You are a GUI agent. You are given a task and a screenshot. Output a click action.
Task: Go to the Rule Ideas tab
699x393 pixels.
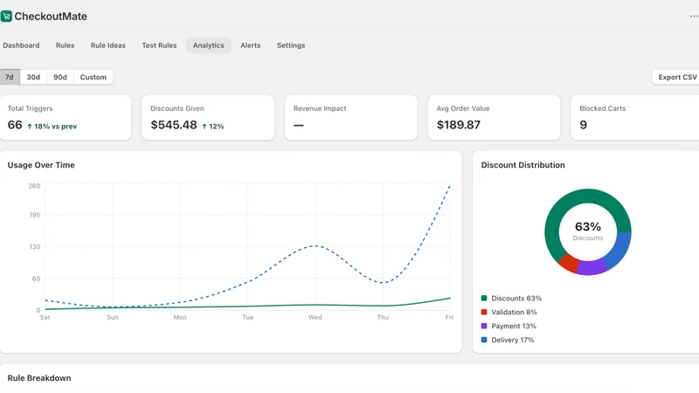coord(107,45)
